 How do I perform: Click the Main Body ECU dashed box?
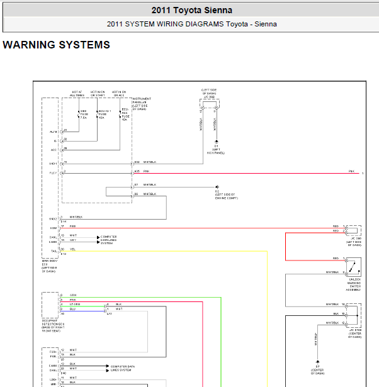[50, 178]
